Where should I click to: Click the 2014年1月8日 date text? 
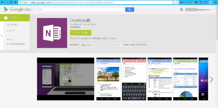pos(90,24)
